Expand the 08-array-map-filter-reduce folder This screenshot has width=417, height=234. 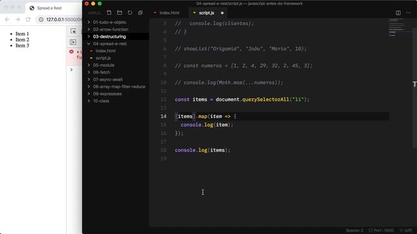tap(89, 86)
